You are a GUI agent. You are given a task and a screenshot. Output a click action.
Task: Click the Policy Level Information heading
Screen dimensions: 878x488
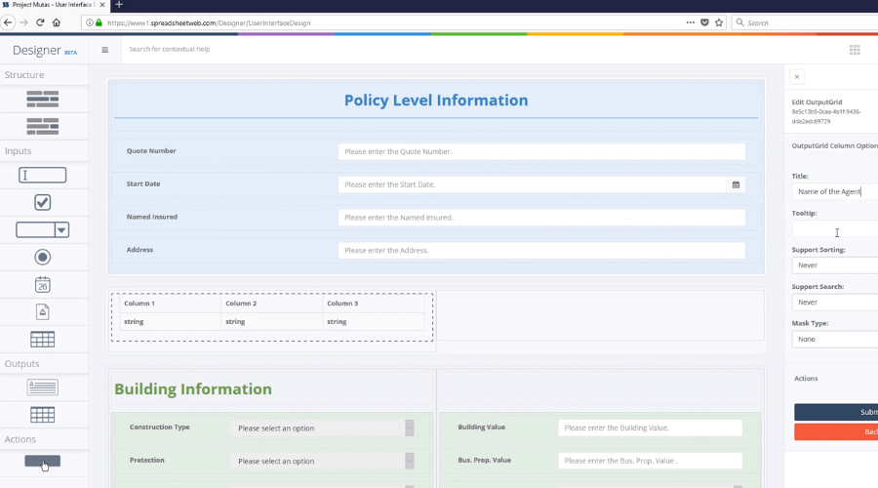436,101
